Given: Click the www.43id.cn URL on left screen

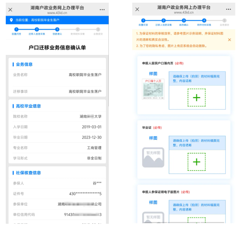Looking at the screenshot, I should [x=57, y=12].
